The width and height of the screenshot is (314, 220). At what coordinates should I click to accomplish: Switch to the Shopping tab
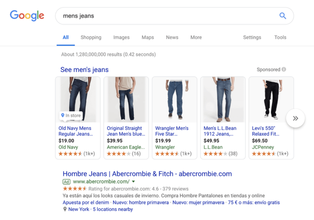click(91, 37)
